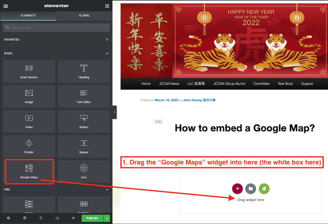328x224 pixels.
Task: Focus the Search Widget input field
Action: [x=56, y=27]
